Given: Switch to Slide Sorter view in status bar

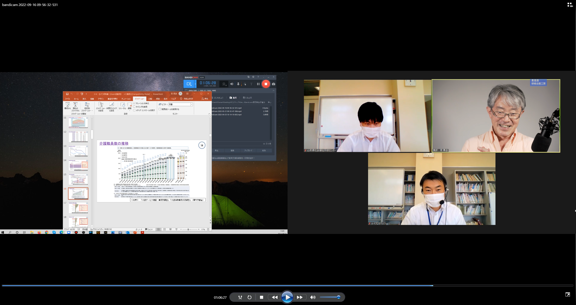Looking at the screenshot, I should [164, 229].
